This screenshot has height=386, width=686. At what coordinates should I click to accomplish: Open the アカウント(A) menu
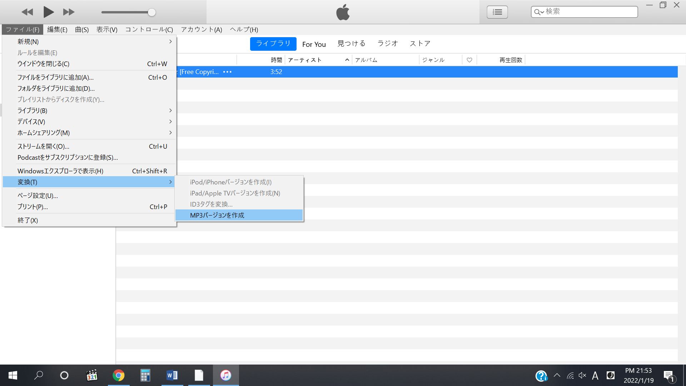tap(202, 30)
